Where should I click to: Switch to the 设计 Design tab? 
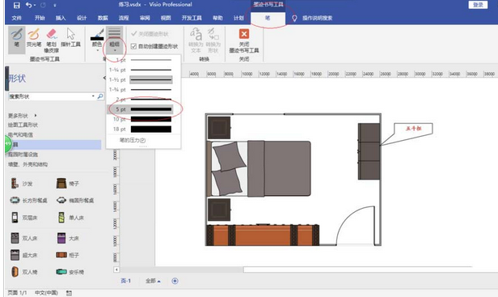click(82, 18)
